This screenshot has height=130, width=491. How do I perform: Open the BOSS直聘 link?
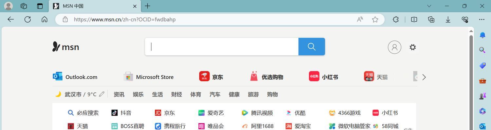128,126
